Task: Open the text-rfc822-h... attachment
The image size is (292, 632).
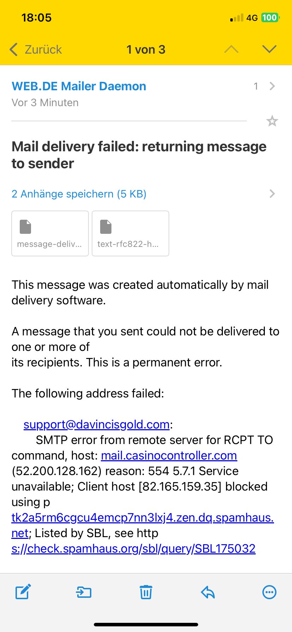Action: coord(130,233)
